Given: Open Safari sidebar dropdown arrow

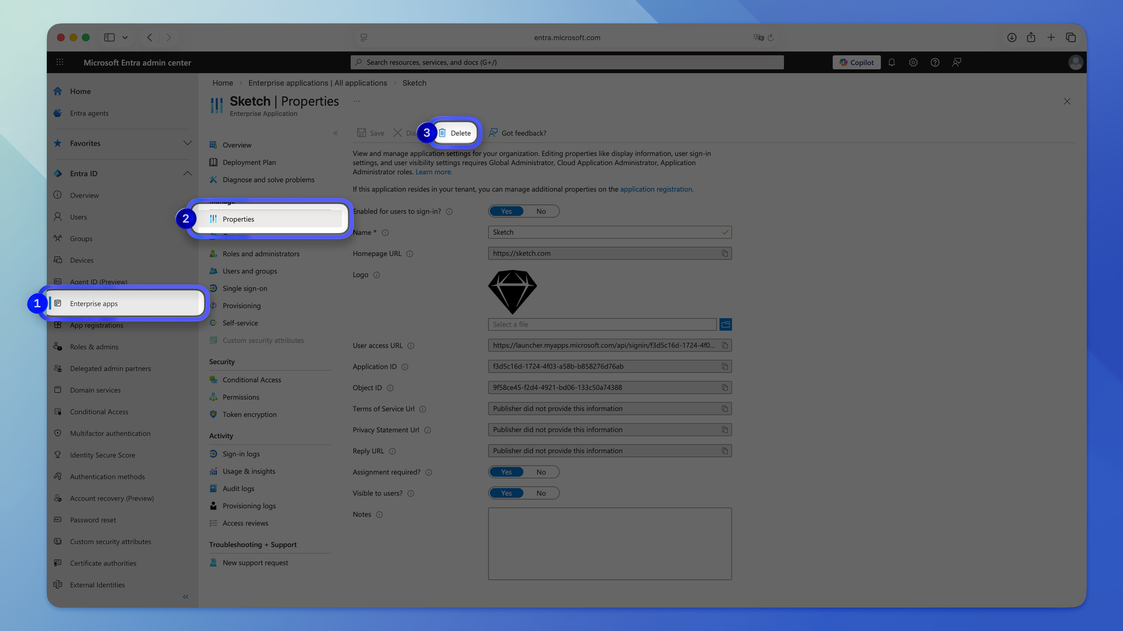Looking at the screenshot, I should tap(125, 37).
